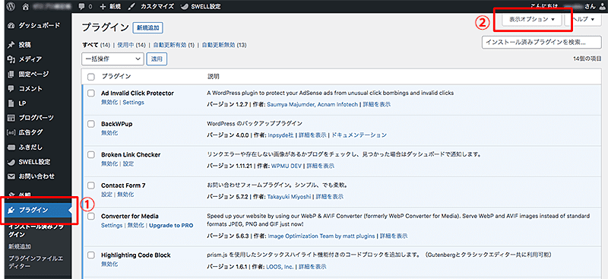Click 新規追加 button beside page title
608x279 pixels.
tap(147, 28)
